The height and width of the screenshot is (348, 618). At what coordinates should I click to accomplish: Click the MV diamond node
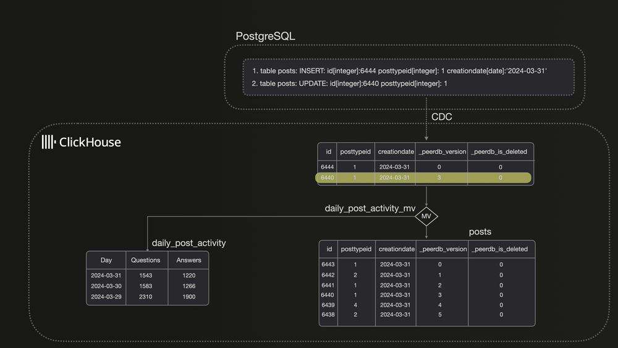[426, 216]
